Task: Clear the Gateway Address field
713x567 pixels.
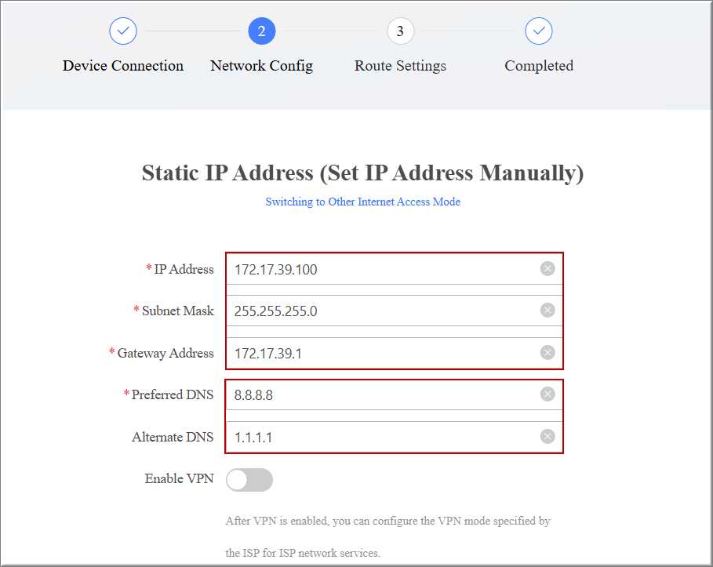Action: (x=547, y=353)
